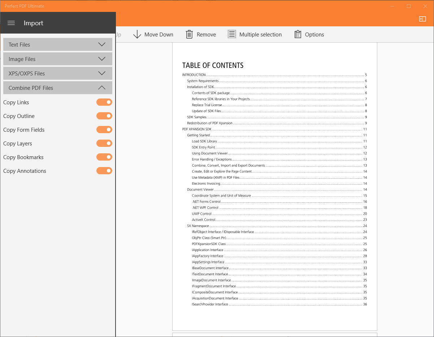The image size is (434, 337).
Task: Open the hamburger menu beside Import
Action: click(x=11, y=23)
